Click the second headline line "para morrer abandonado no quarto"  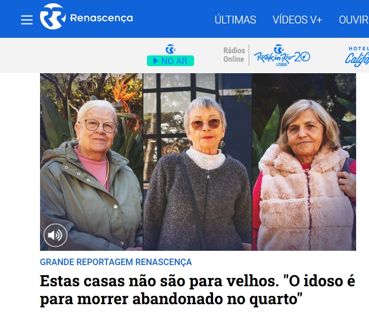click(x=171, y=299)
